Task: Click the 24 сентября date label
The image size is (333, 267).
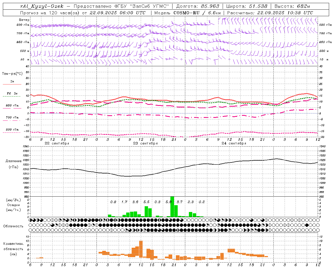Action: tap(234, 143)
